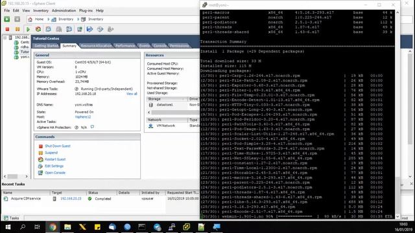
Task: Open the Snapshot Manager toolbar icon
Action: pos(69,29)
